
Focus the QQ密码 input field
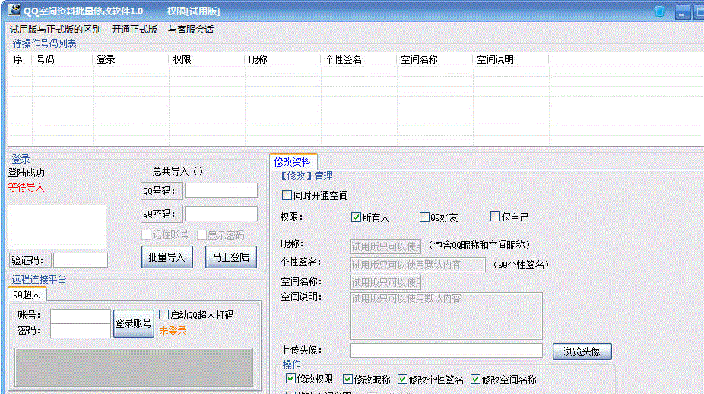pyautogui.click(x=221, y=214)
